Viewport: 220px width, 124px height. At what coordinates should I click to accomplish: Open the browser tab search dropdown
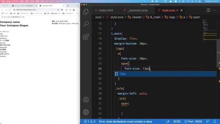point(77,6)
